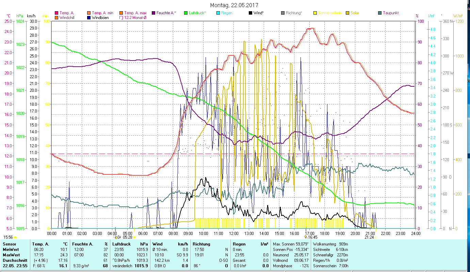Click the maximum temperature value 24.3

64,255
